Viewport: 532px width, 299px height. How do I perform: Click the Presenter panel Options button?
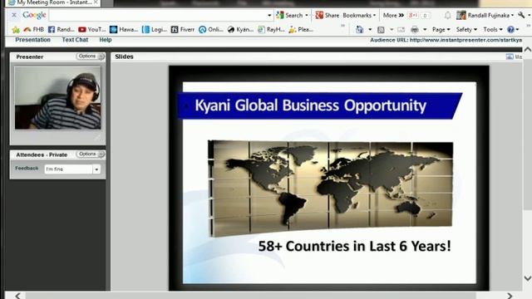[90, 56]
